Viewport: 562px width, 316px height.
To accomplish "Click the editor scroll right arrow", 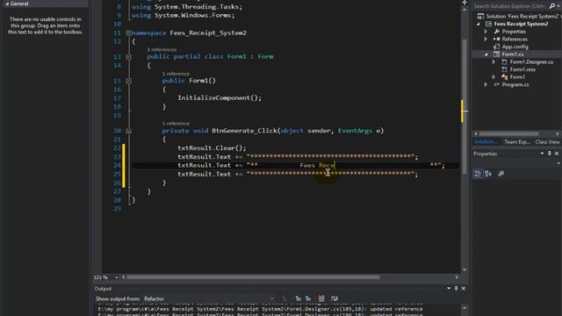I will (457, 277).
